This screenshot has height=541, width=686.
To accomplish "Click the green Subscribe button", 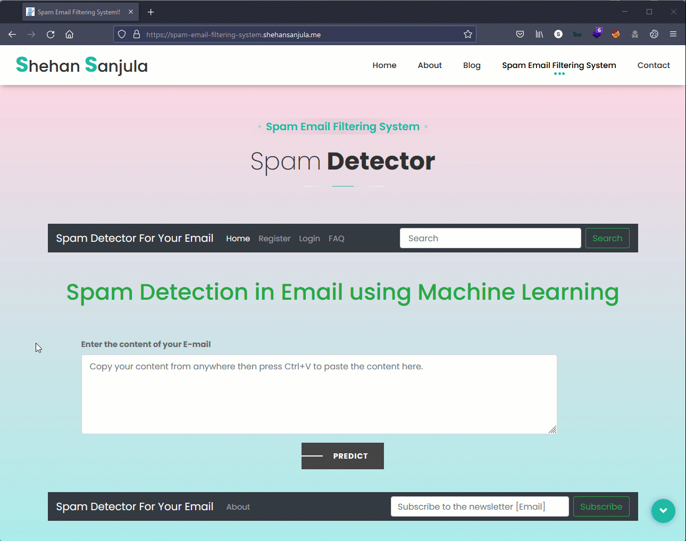I will coord(601,506).
